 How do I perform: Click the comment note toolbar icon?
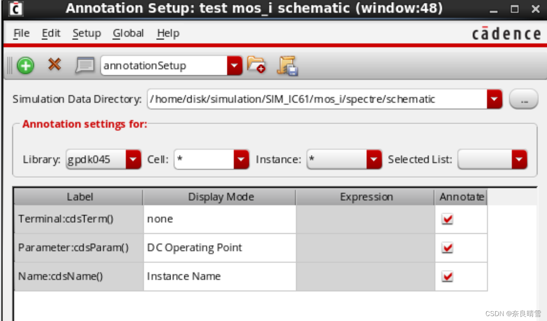pyautogui.click(x=85, y=65)
